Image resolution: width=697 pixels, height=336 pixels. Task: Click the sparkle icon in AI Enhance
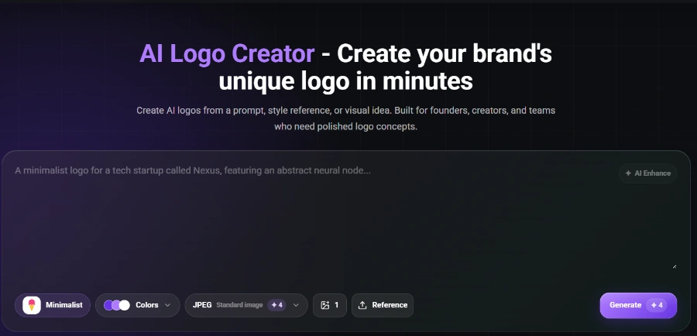click(628, 173)
